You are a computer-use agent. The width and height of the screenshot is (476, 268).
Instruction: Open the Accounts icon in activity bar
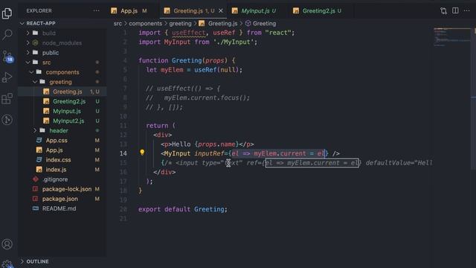[x=7, y=244]
